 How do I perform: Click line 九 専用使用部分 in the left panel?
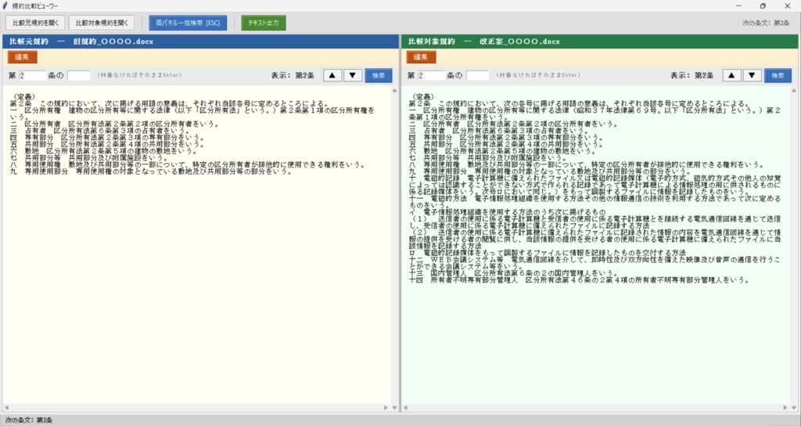click(x=151, y=171)
